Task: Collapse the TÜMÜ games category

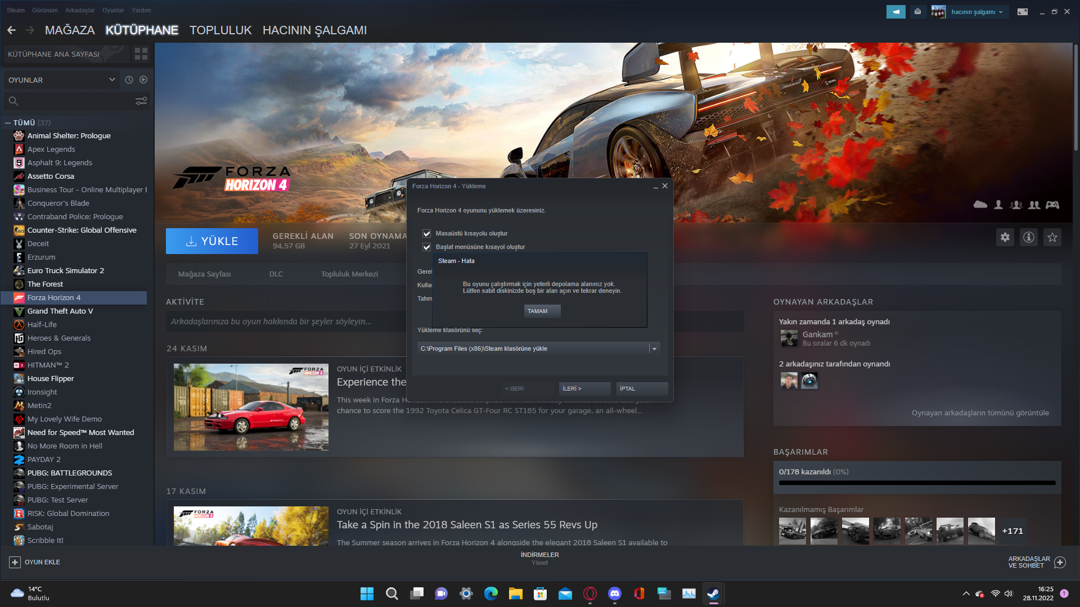Action: coord(8,123)
